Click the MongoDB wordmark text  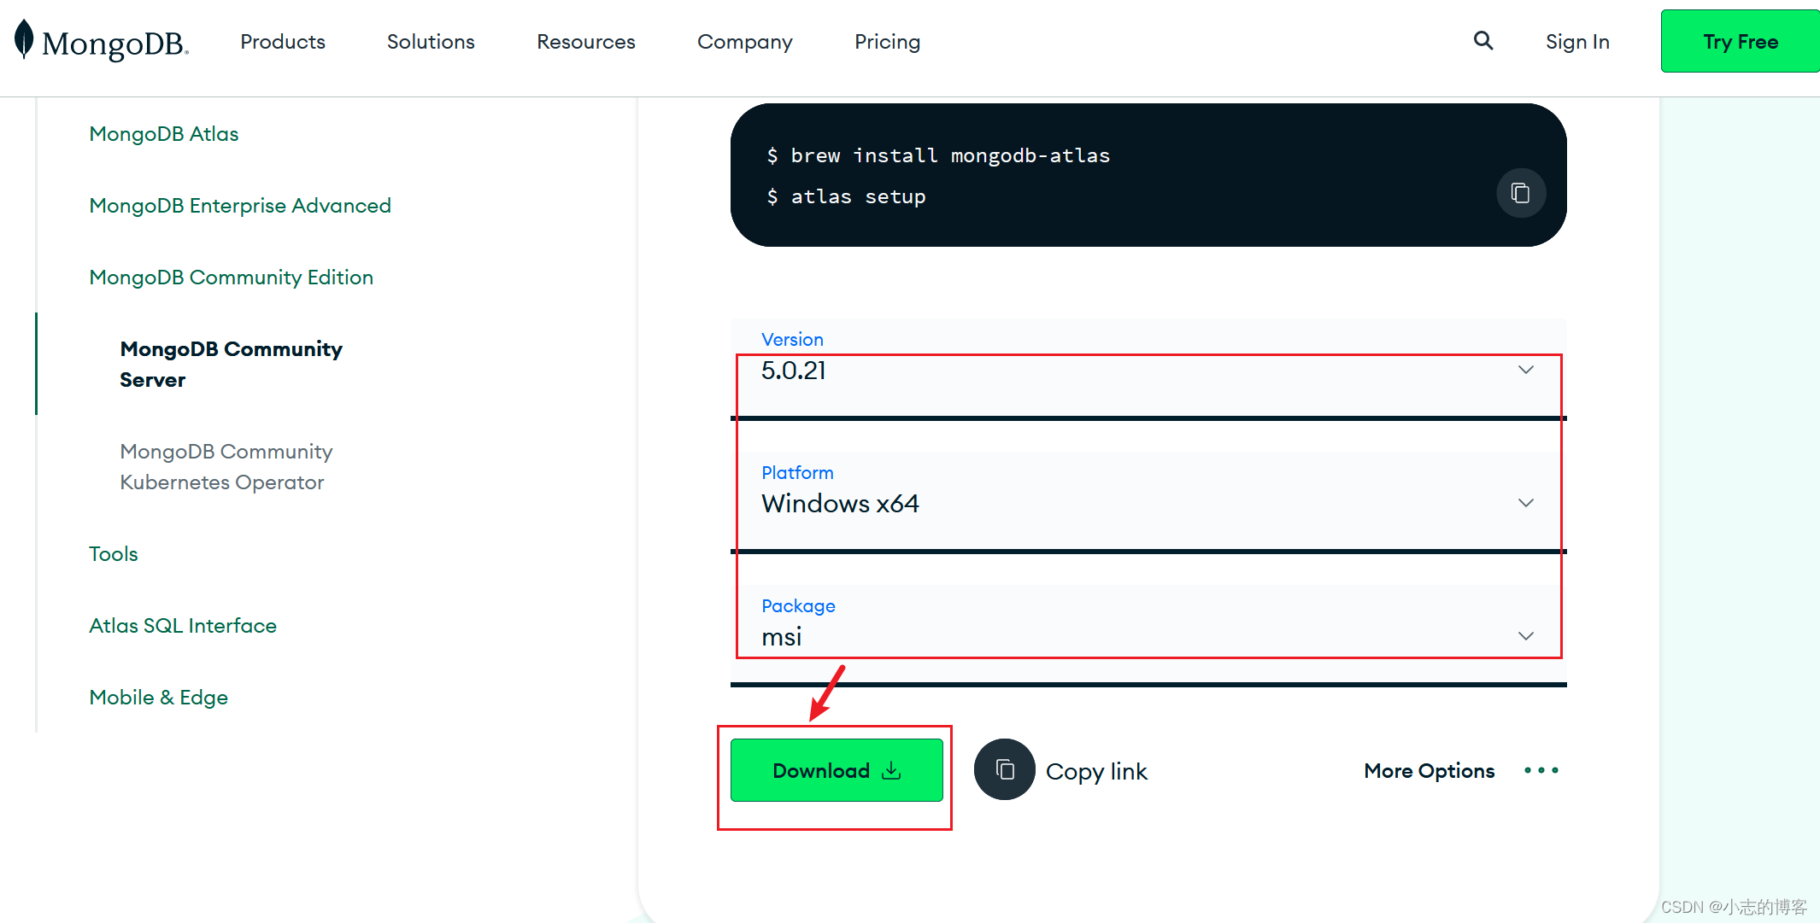[115, 44]
